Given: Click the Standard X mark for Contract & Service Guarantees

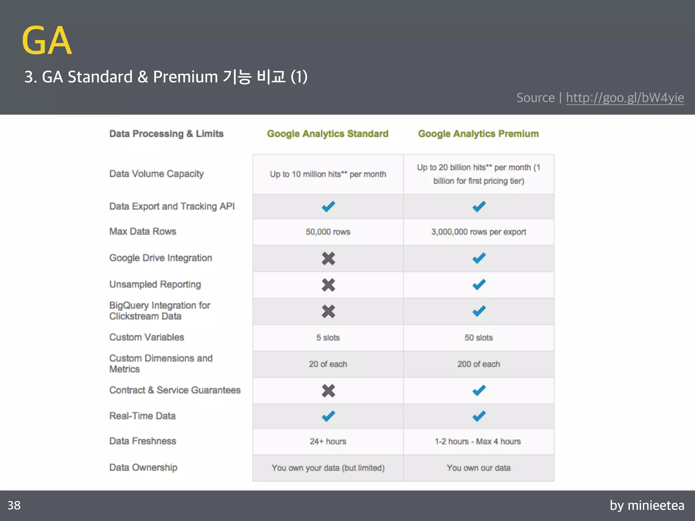Looking at the screenshot, I should click(328, 391).
